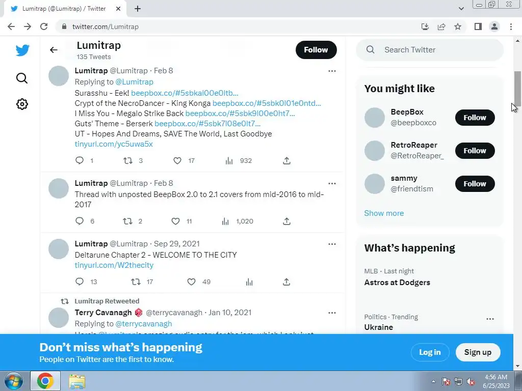522x391 pixels.
Task: Open more options on the BeepBox thread tweet
Action: coord(332,183)
